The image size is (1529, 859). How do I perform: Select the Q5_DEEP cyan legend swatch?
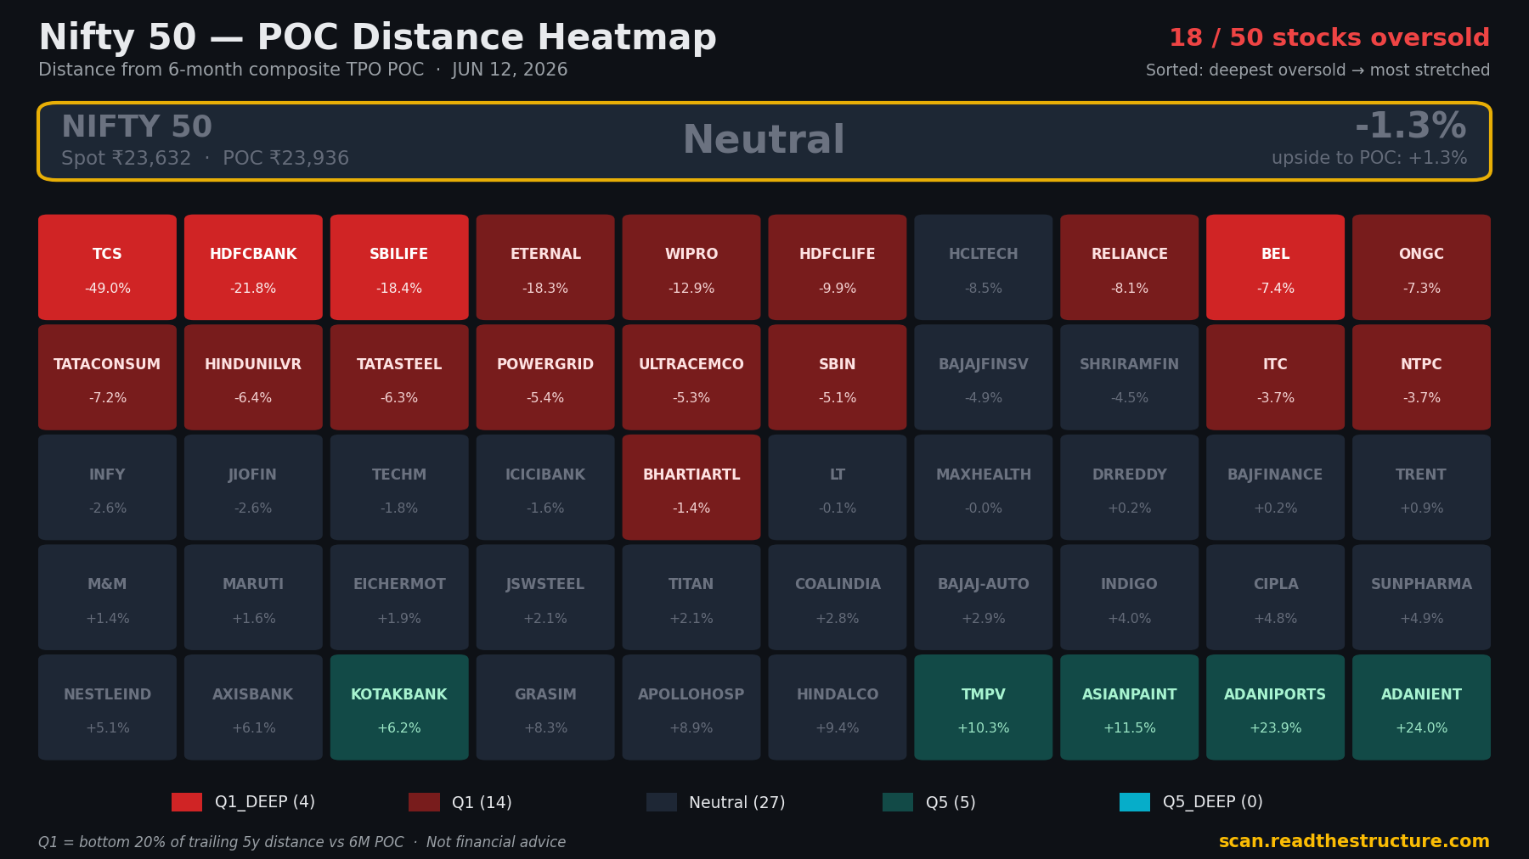(x=1135, y=802)
